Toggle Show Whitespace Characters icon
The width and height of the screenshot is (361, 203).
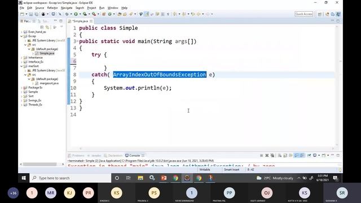point(168,14)
